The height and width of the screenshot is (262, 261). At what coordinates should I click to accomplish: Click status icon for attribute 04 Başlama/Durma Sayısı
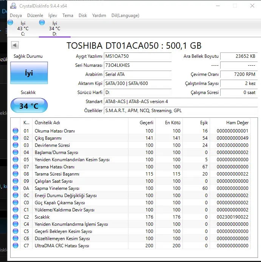15,152
